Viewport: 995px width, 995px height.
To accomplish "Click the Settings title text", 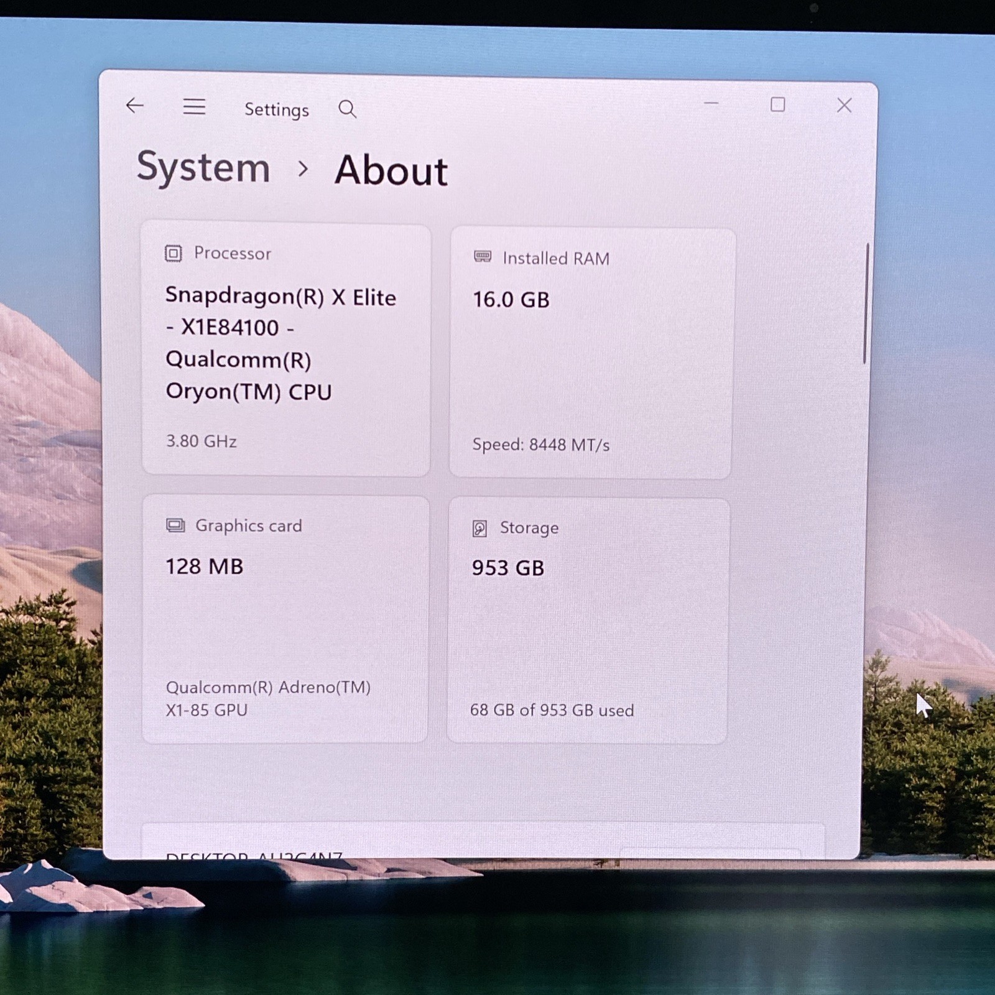I will (x=277, y=110).
